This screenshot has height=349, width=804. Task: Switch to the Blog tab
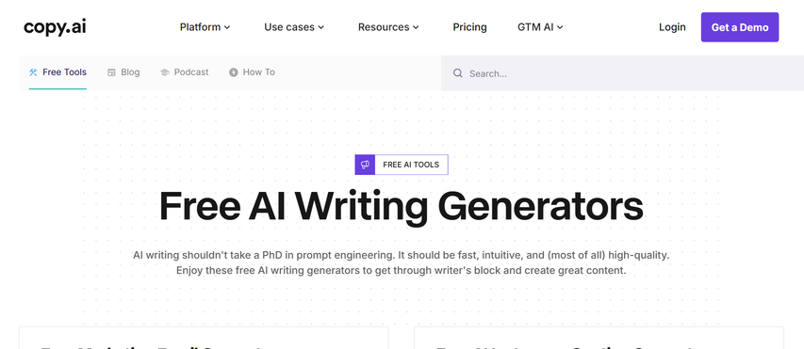pos(123,72)
